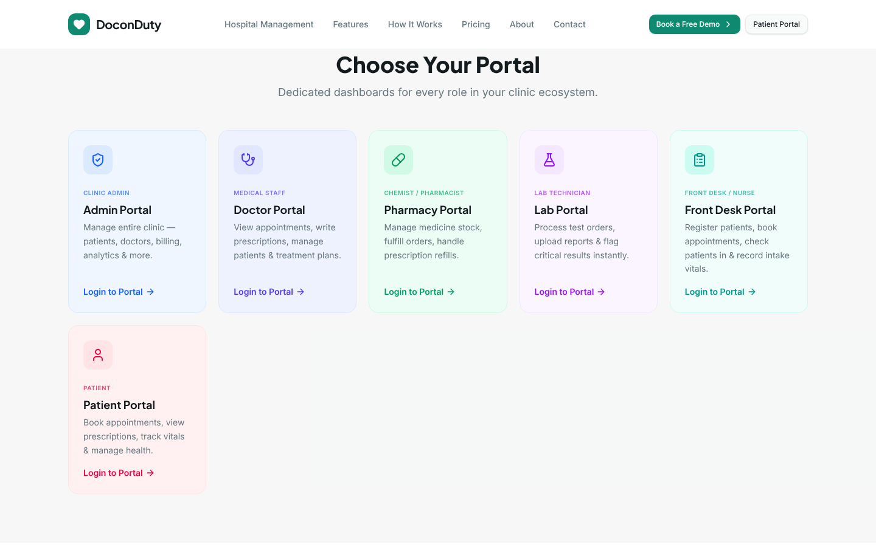Viewport: 876px width, 547px height.
Task: Open Login to Portal in the Patient card
Action: [x=119, y=473]
